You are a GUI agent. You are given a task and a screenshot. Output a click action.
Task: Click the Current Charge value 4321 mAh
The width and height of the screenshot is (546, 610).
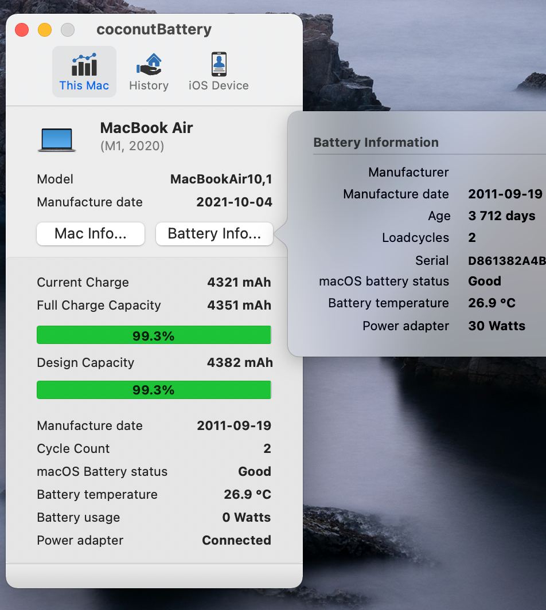(239, 283)
